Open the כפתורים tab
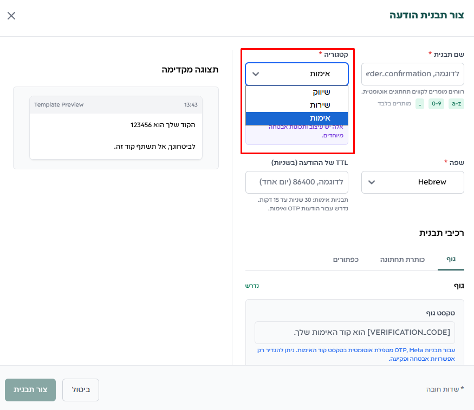This screenshot has height=410, width=474. (345, 260)
